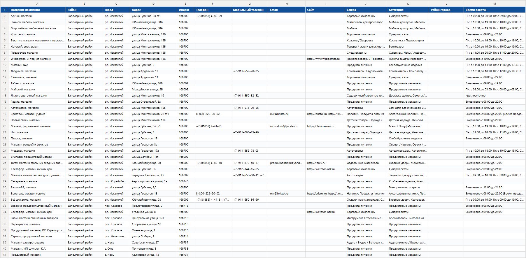Click the cell 'Эконом мебель, магазин'
This screenshot has height=263, width=526.
(x=37, y=22)
